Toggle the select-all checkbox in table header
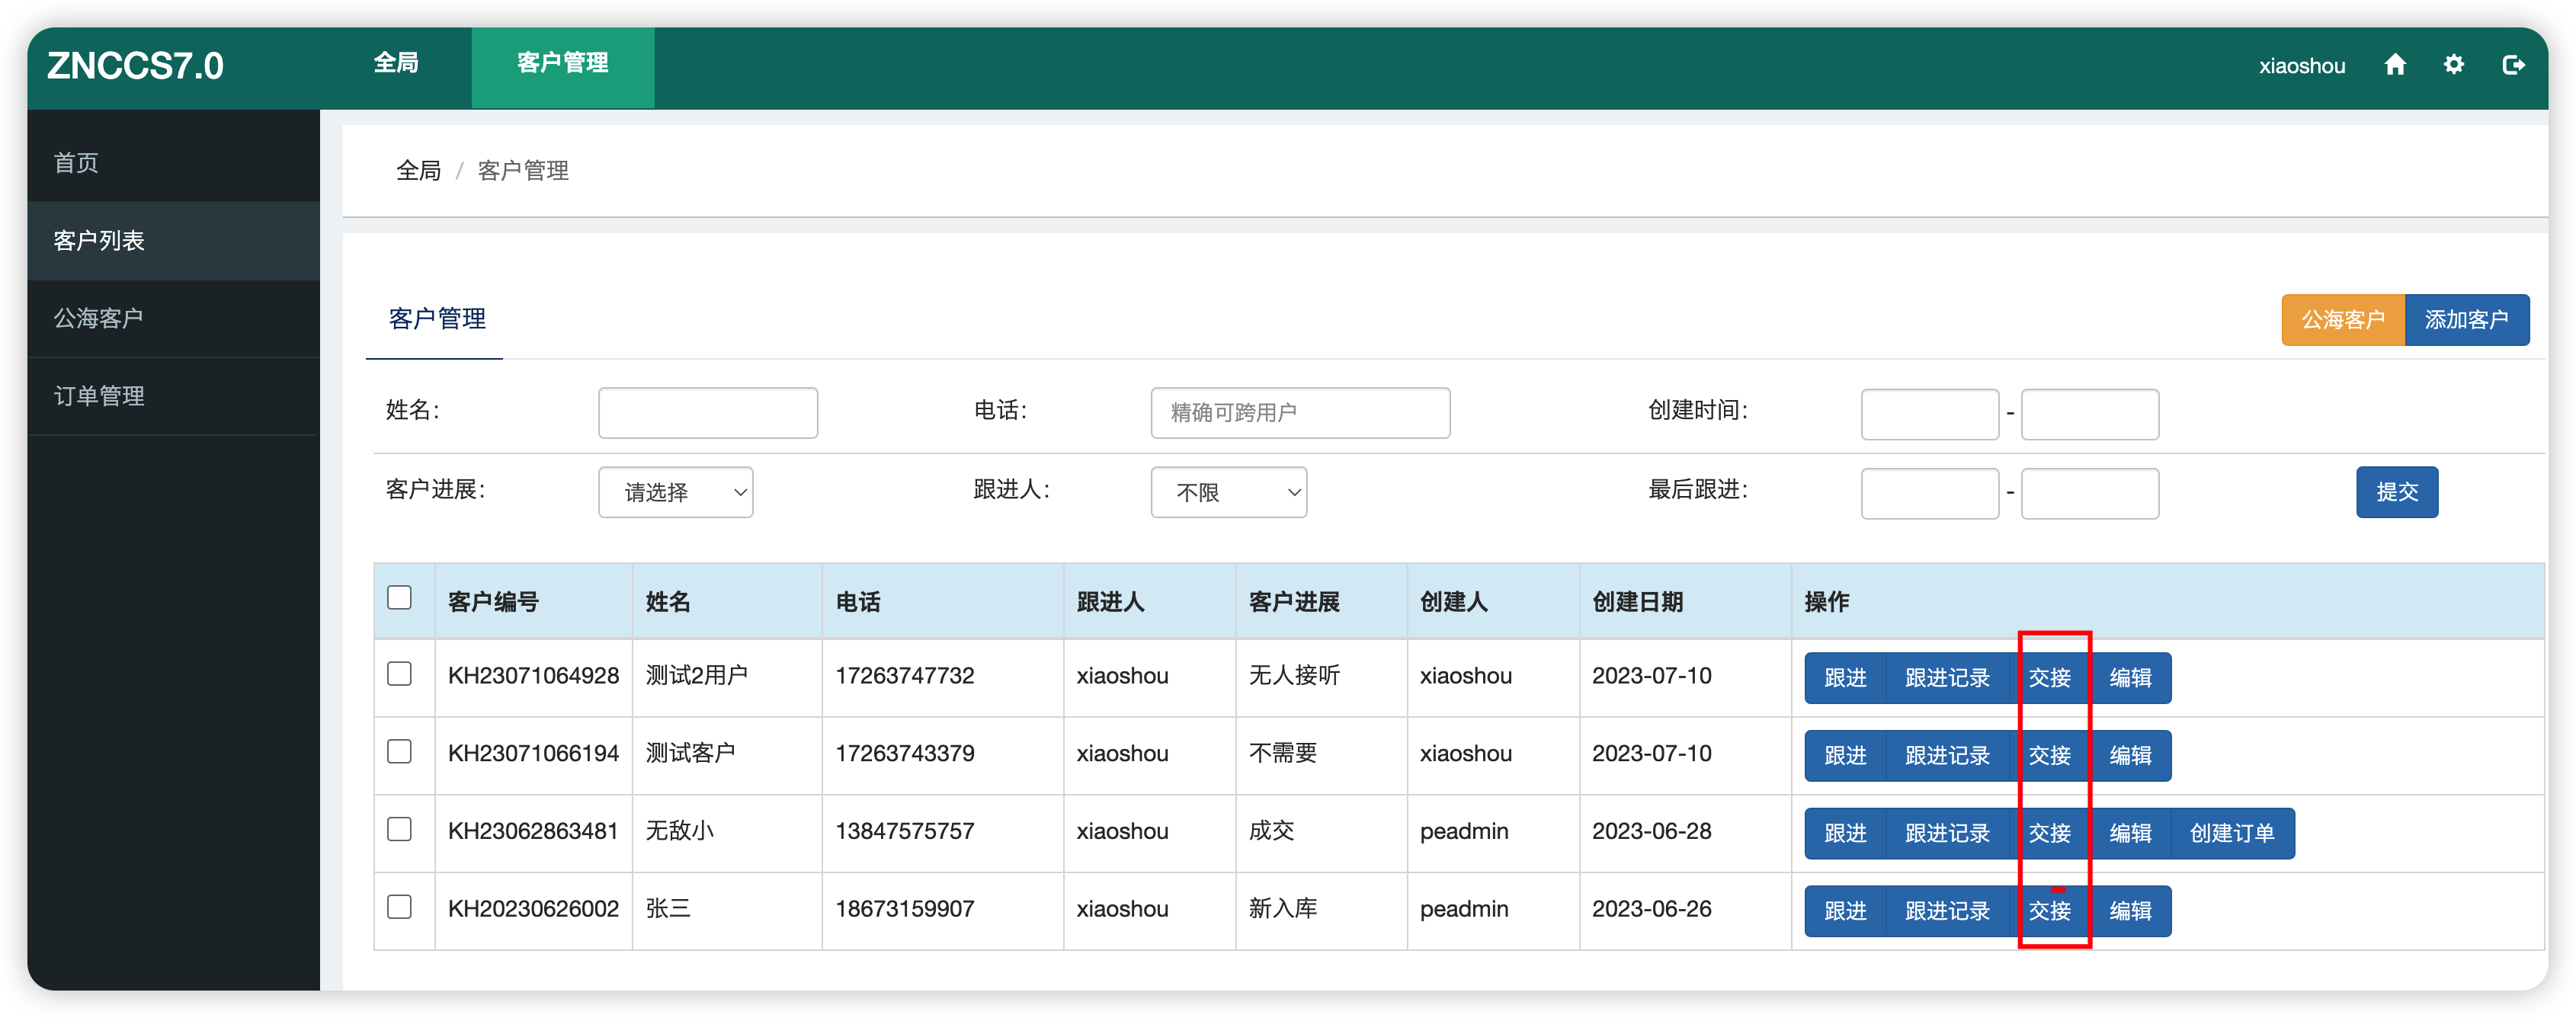This screenshot has height=1018, width=2576. pyautogui.click(x=399, y=597)
